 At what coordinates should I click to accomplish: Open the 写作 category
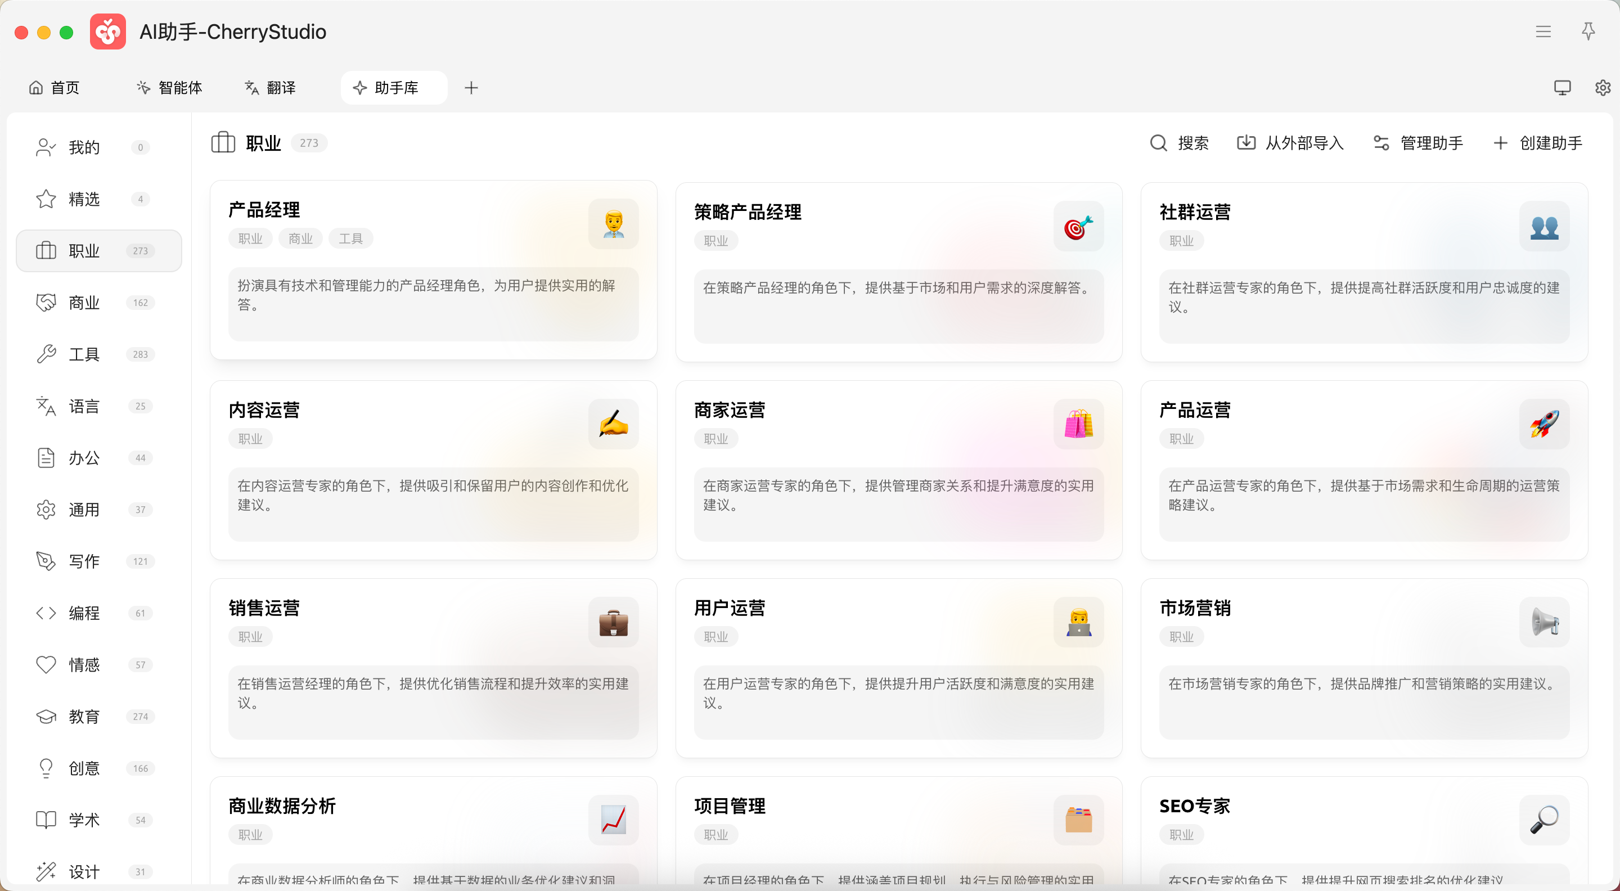click(x=99, y=561)
